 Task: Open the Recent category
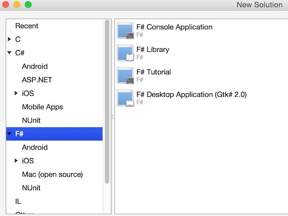(x=26, y=26)
